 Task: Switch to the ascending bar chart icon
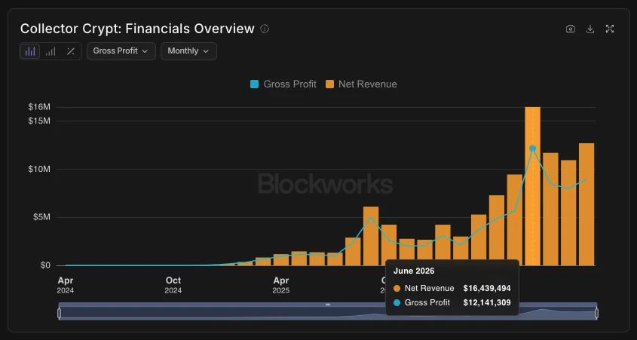[x=51, y=51]
